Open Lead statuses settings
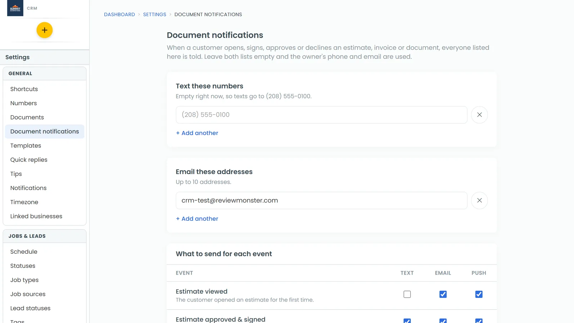Viewport: 574px width, 323px height. pos(44,308)
